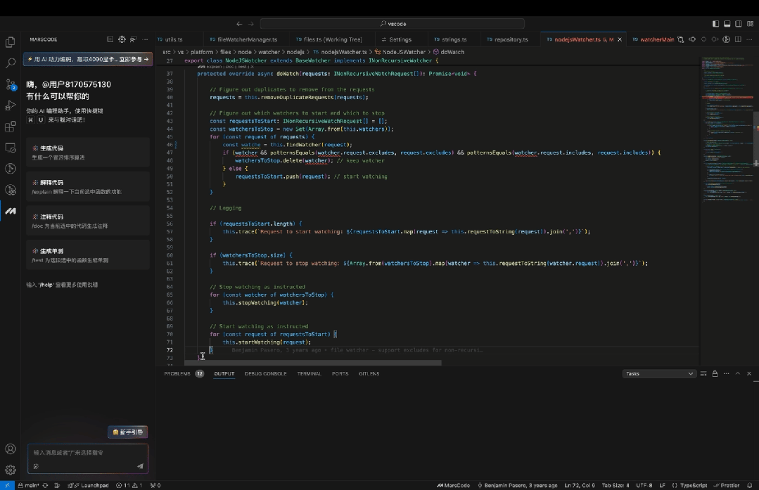Open the Search view in activity bar
The width and height of the screenshot is (759, 490).
[x=10, y=63]
